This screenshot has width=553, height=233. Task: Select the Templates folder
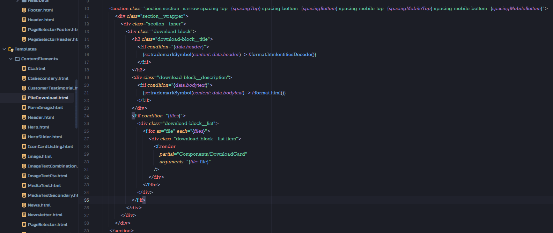coord(25,49)
